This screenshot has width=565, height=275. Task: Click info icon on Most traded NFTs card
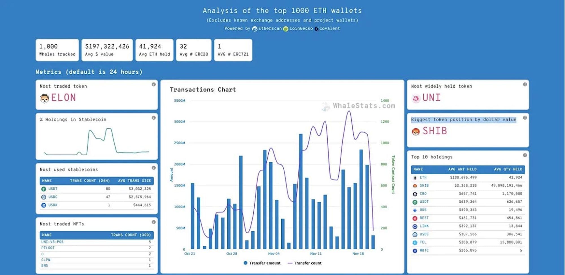pyautogui.click(x=154, y=222)
